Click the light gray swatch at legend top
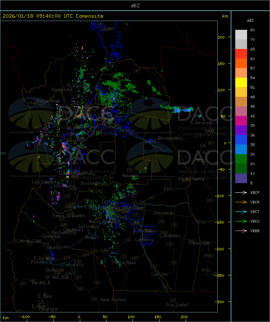This screenshot has height=322, width=270. click(241, 34)
